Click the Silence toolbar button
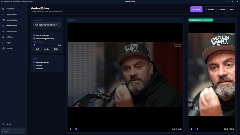 tap(221, 9)
